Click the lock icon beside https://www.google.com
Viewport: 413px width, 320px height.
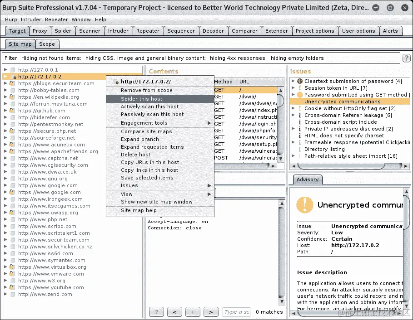click(12, 192)
